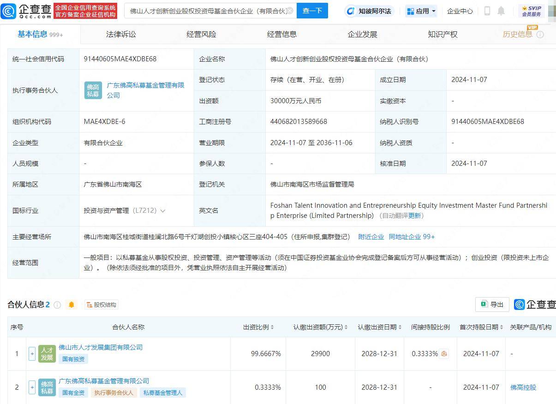Switch to the 知识产权 tab
Screen dimensions: 556x404
pyautogui.click(x=442, y=34)
